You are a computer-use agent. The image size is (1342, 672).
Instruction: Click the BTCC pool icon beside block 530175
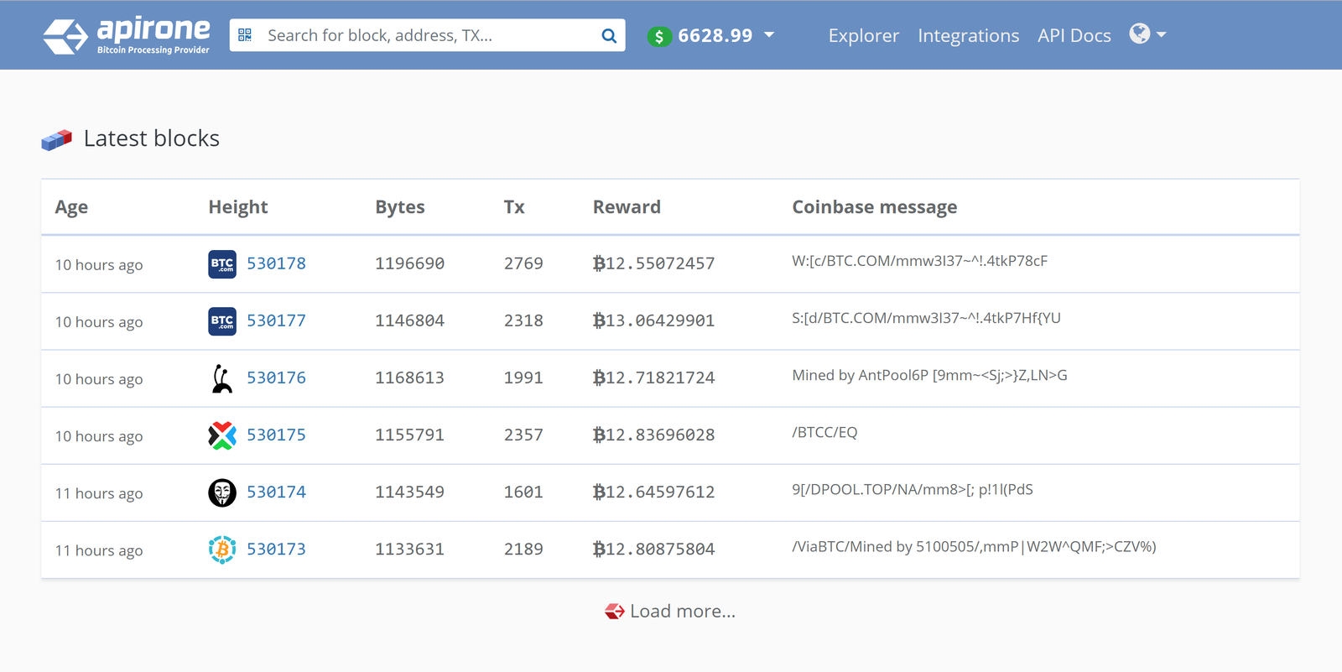tap(222, 435)
